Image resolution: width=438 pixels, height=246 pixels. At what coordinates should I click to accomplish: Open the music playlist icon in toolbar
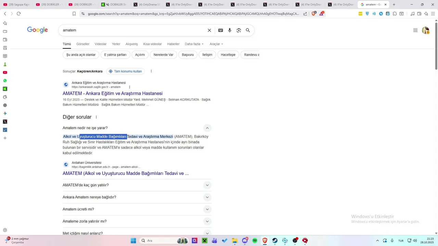pyautogui.click(x=412, y=14)
